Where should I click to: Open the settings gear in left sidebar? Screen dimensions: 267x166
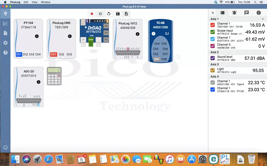(5, 43)
